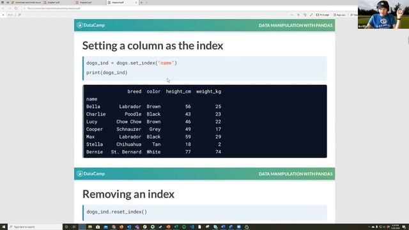Image resolution: width=409 pixels, height=230 pixels.
Task: Click the Removing an index heading
Action: click(128, 194)
